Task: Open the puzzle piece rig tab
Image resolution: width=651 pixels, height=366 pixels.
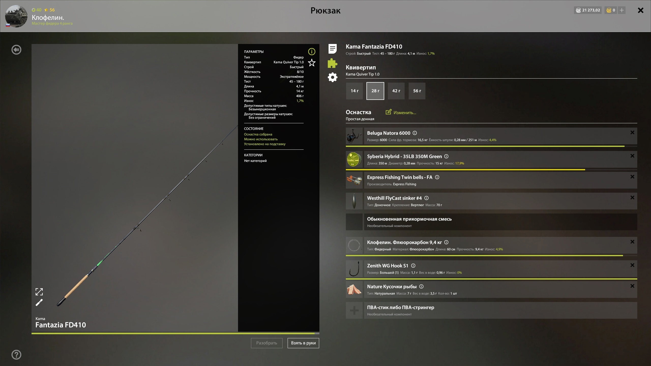Action: click(x=332, y=63)
